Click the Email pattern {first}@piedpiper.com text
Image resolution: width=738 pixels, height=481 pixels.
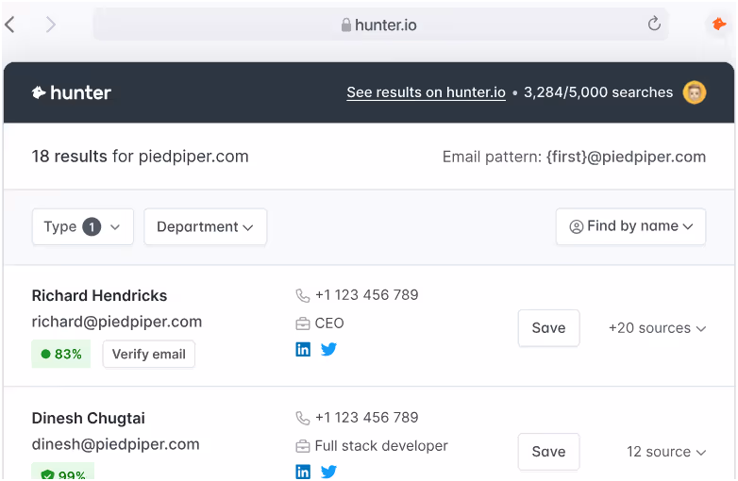574,157
